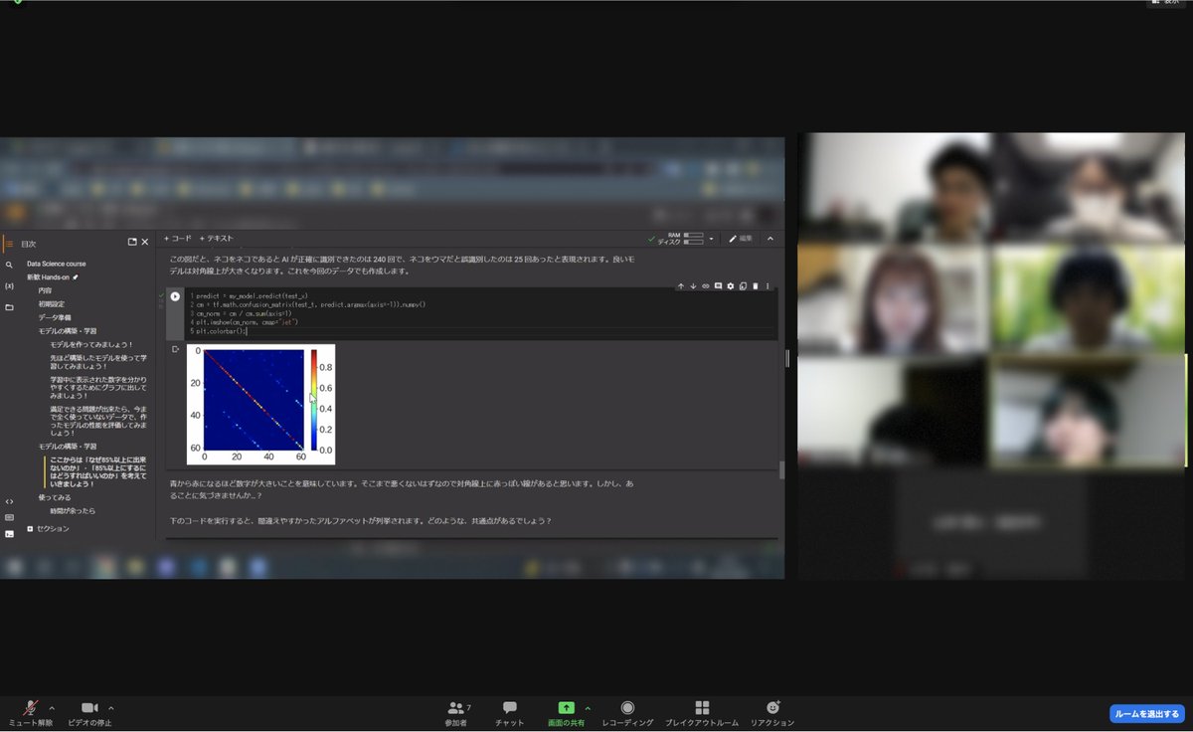
Task: Click the blue leave room (ルームを退出する) button
Action: point(1146,713)
